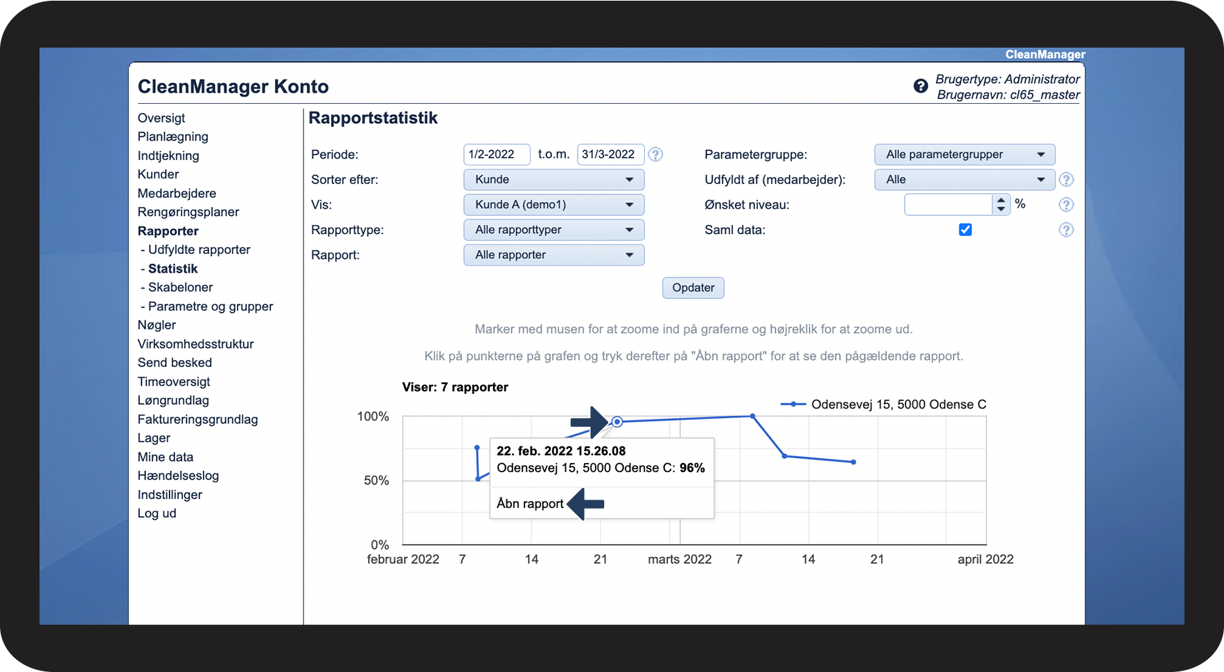
Task: Expand the Vis Kunde A (demo1) dropdown
Action: coord(554,205)
